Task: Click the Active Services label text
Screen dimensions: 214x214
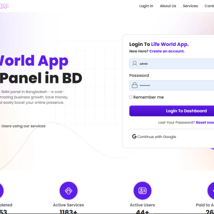Action: (68, 205)
